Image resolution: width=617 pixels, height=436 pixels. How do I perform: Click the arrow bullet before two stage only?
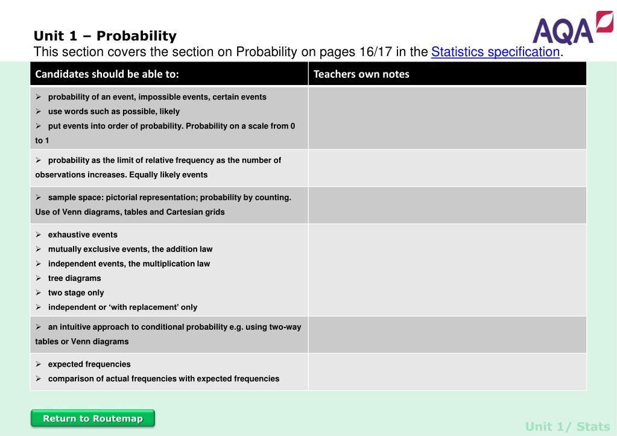[38, 292]
